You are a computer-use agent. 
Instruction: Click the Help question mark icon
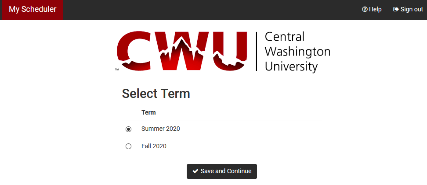point(365,10)
